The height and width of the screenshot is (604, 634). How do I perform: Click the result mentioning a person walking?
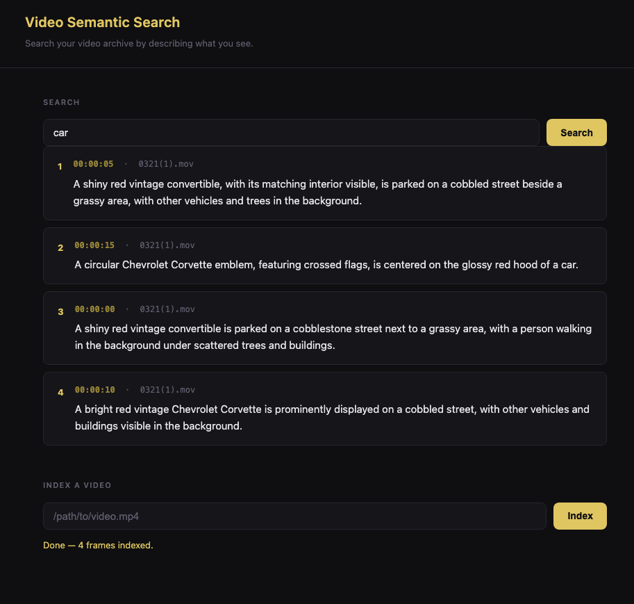pyautogui.click(x=333, y=337)
